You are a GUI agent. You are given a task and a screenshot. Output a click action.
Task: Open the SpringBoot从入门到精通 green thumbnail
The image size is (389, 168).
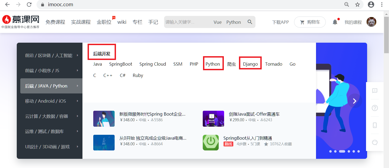pos(211,143)
